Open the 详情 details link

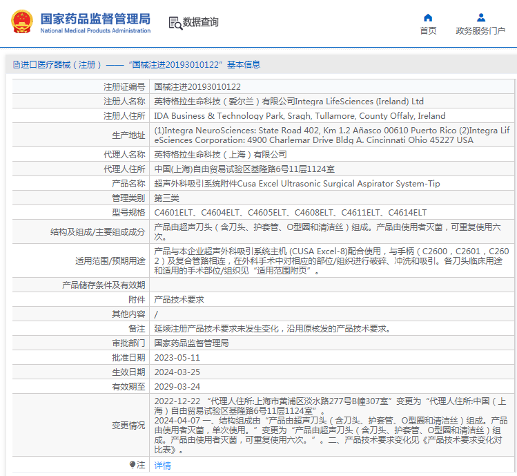(x=162, y=466)
